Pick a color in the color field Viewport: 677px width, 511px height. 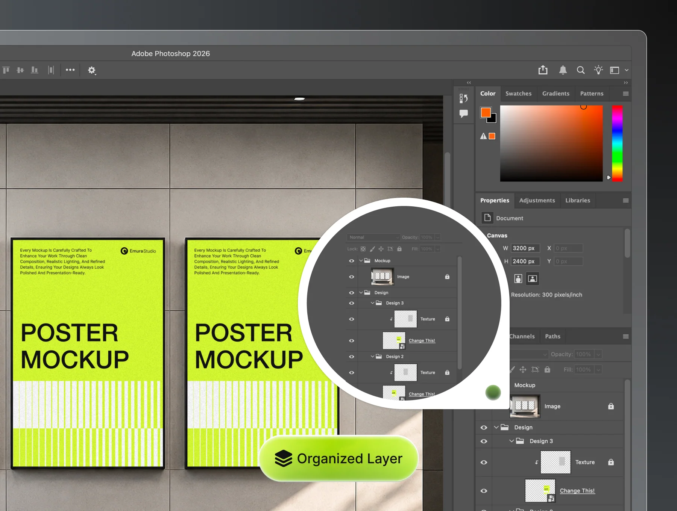551,144
